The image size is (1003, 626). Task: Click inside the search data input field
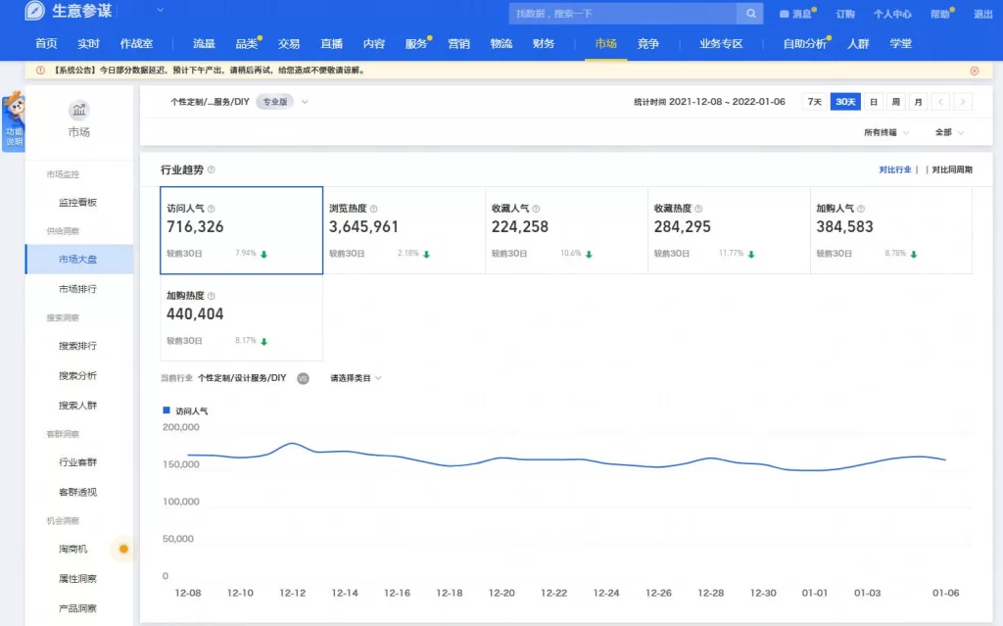[623, 14]
